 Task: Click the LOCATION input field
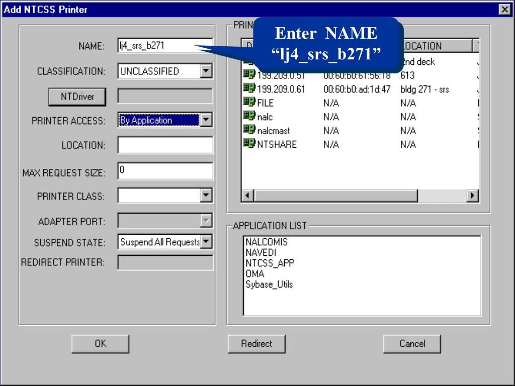(x=165, y=145)
